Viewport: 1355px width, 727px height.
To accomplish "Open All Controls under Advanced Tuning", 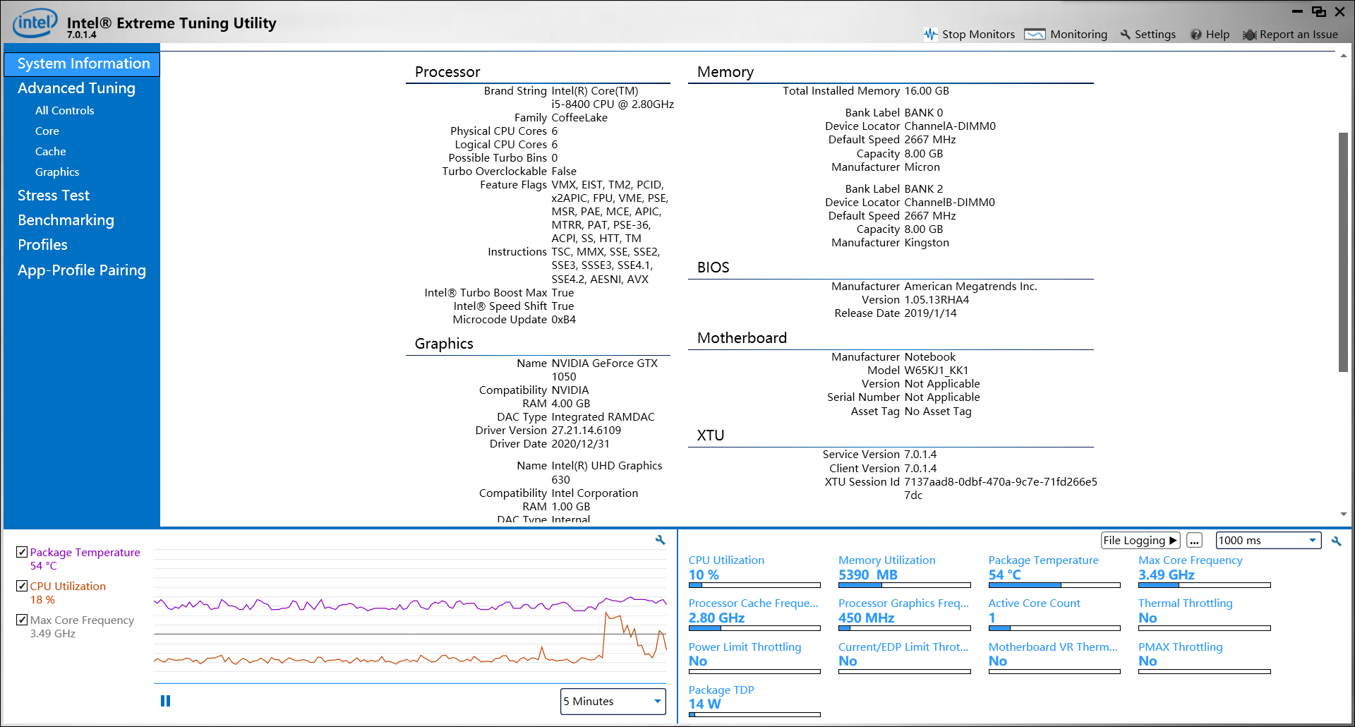I will (x=64, y=111).
